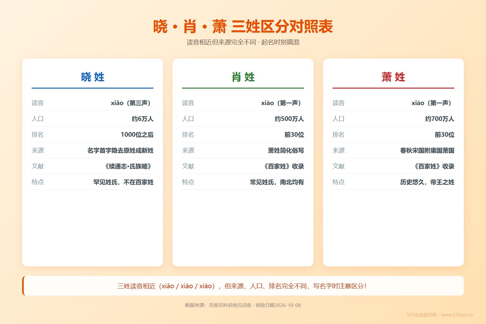Select 春秋宋国附庸国萧国 origin text
Screen dimensions: 486x324
pos(427,150)
